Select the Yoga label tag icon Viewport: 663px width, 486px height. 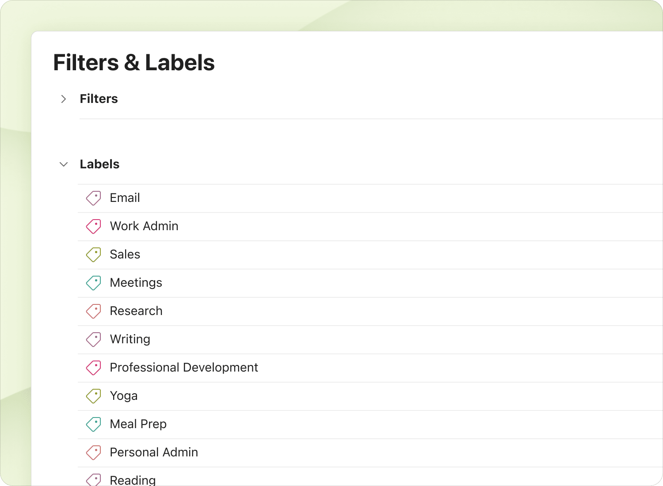pyautogui.click(x=94, y=396)
